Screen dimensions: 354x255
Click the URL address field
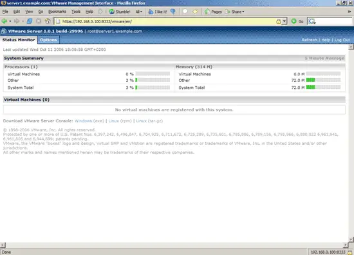point(168,21)
